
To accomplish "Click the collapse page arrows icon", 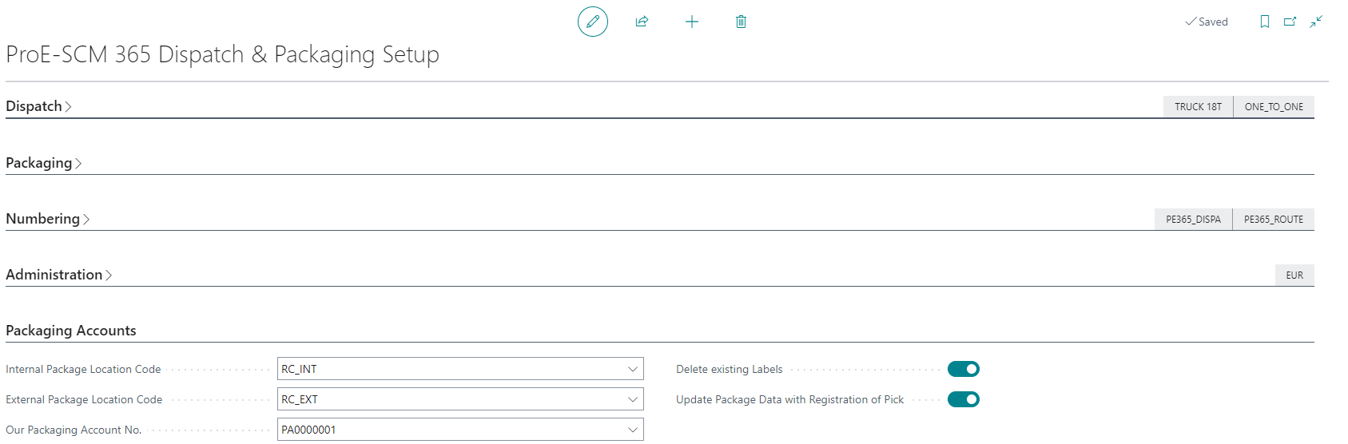I will (x=1316, y=22).
